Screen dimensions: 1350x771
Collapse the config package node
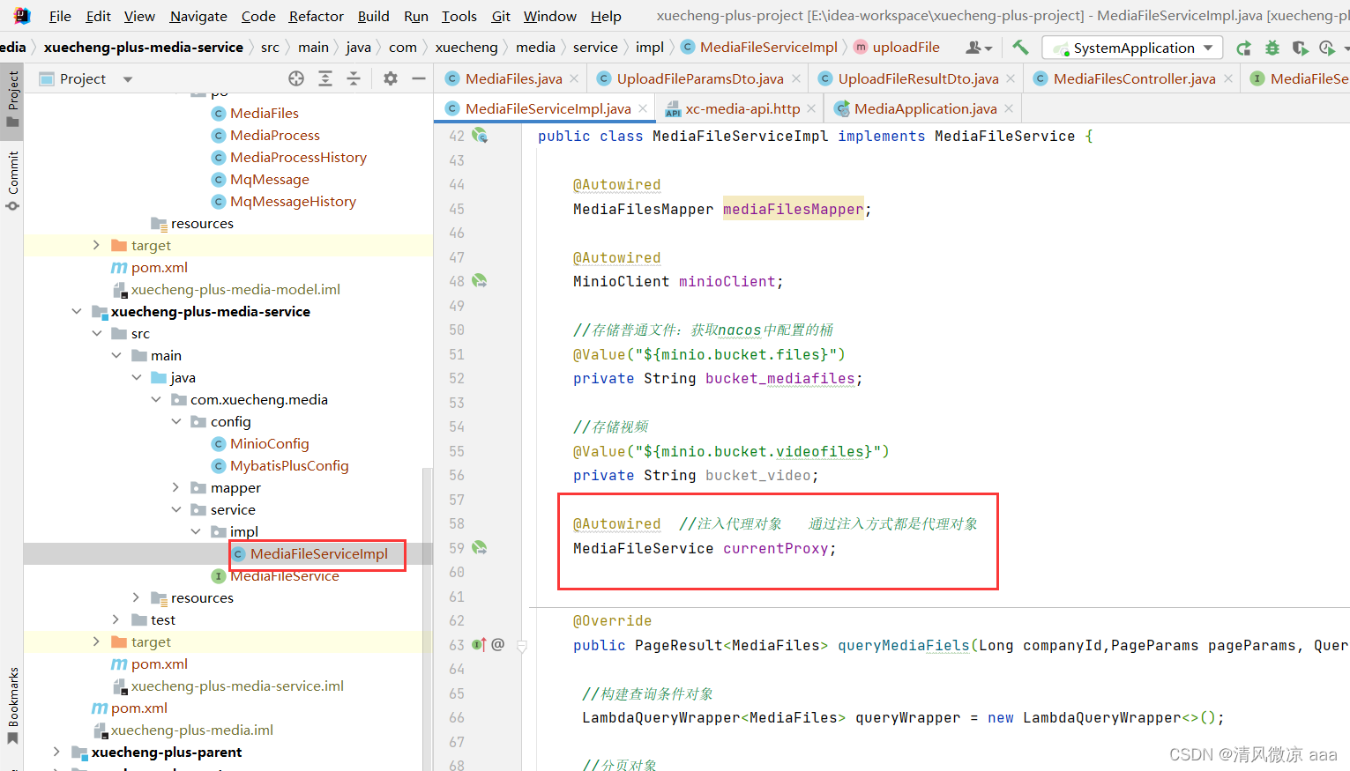click(175, 421)
